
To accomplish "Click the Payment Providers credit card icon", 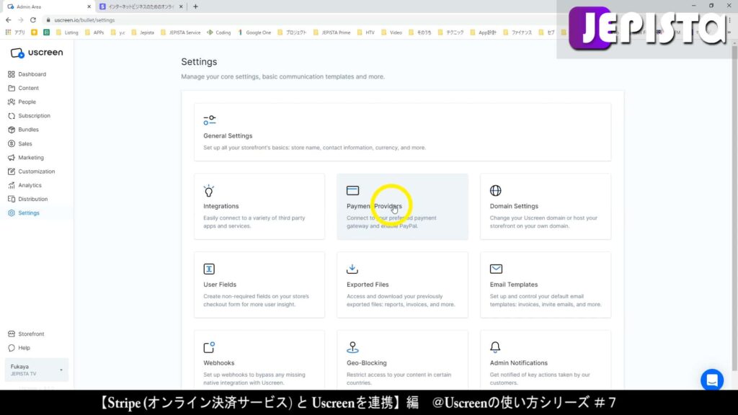I will coord(352,190).
